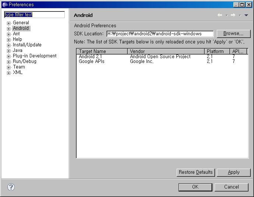
Task: Open the forward history dropdown arrow
Action: 240,15
